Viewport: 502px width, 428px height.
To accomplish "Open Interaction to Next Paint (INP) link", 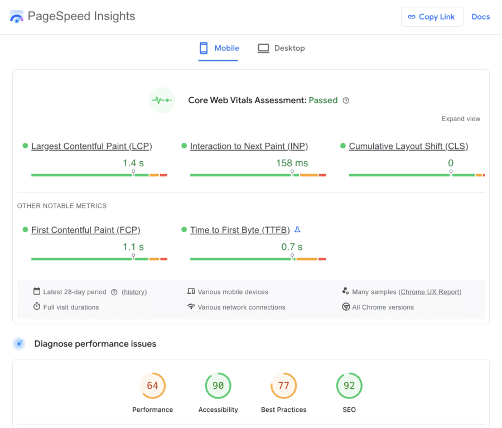I will 249,146.
